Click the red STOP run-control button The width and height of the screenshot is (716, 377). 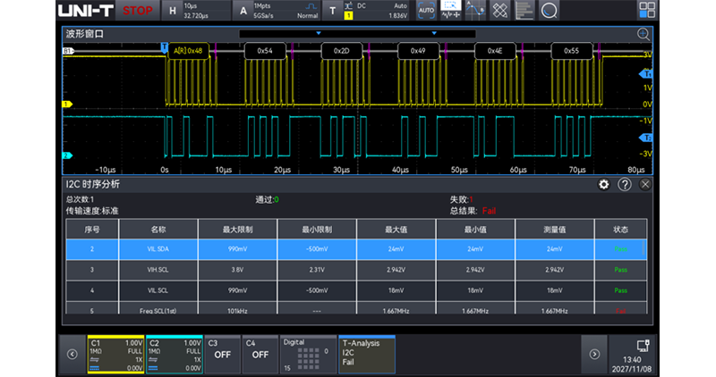[x=138, y=11]
